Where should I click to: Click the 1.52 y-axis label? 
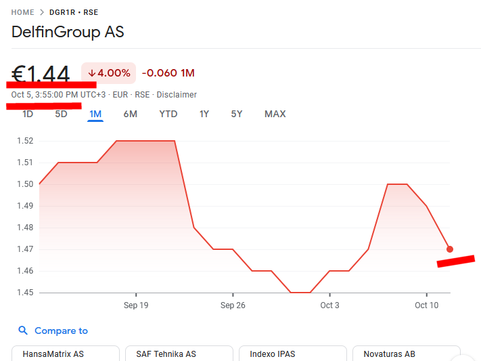[25, 141]
